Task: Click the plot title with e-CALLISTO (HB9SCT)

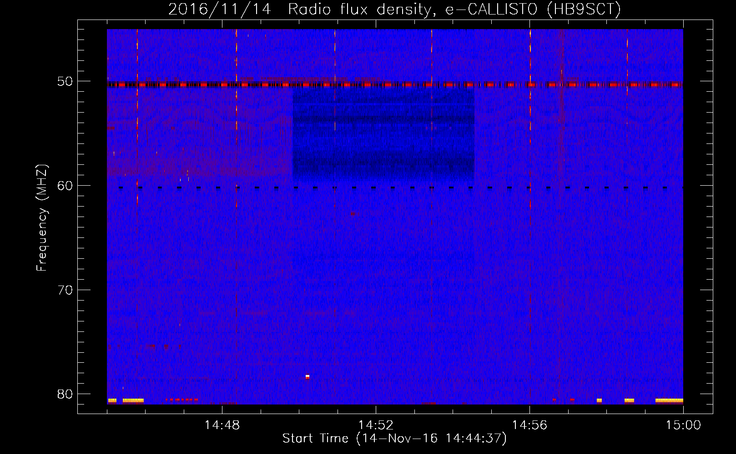Action: click(394, 9)
